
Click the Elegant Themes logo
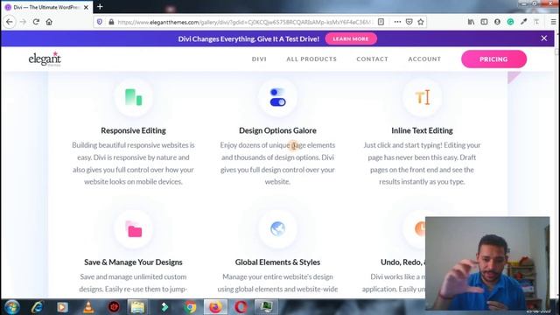[45, 59]
